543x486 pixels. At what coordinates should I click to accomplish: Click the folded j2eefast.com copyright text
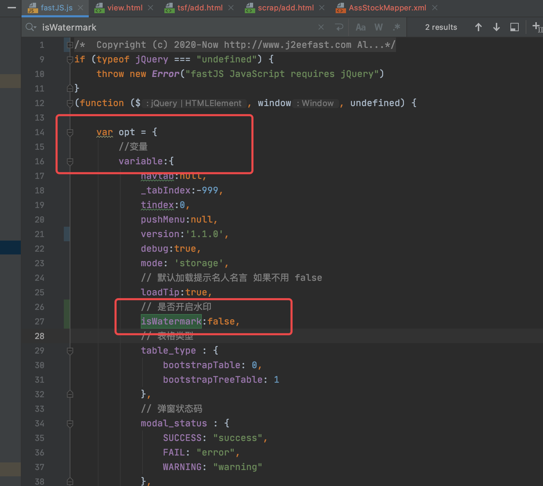tap(235, 45)
